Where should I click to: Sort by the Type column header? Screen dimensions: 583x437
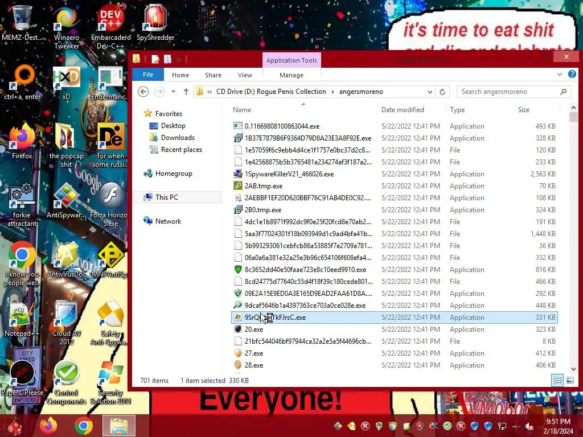tap(480, 110)
